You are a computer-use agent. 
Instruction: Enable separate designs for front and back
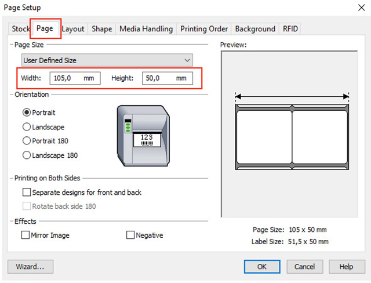[x=26, y=193]
